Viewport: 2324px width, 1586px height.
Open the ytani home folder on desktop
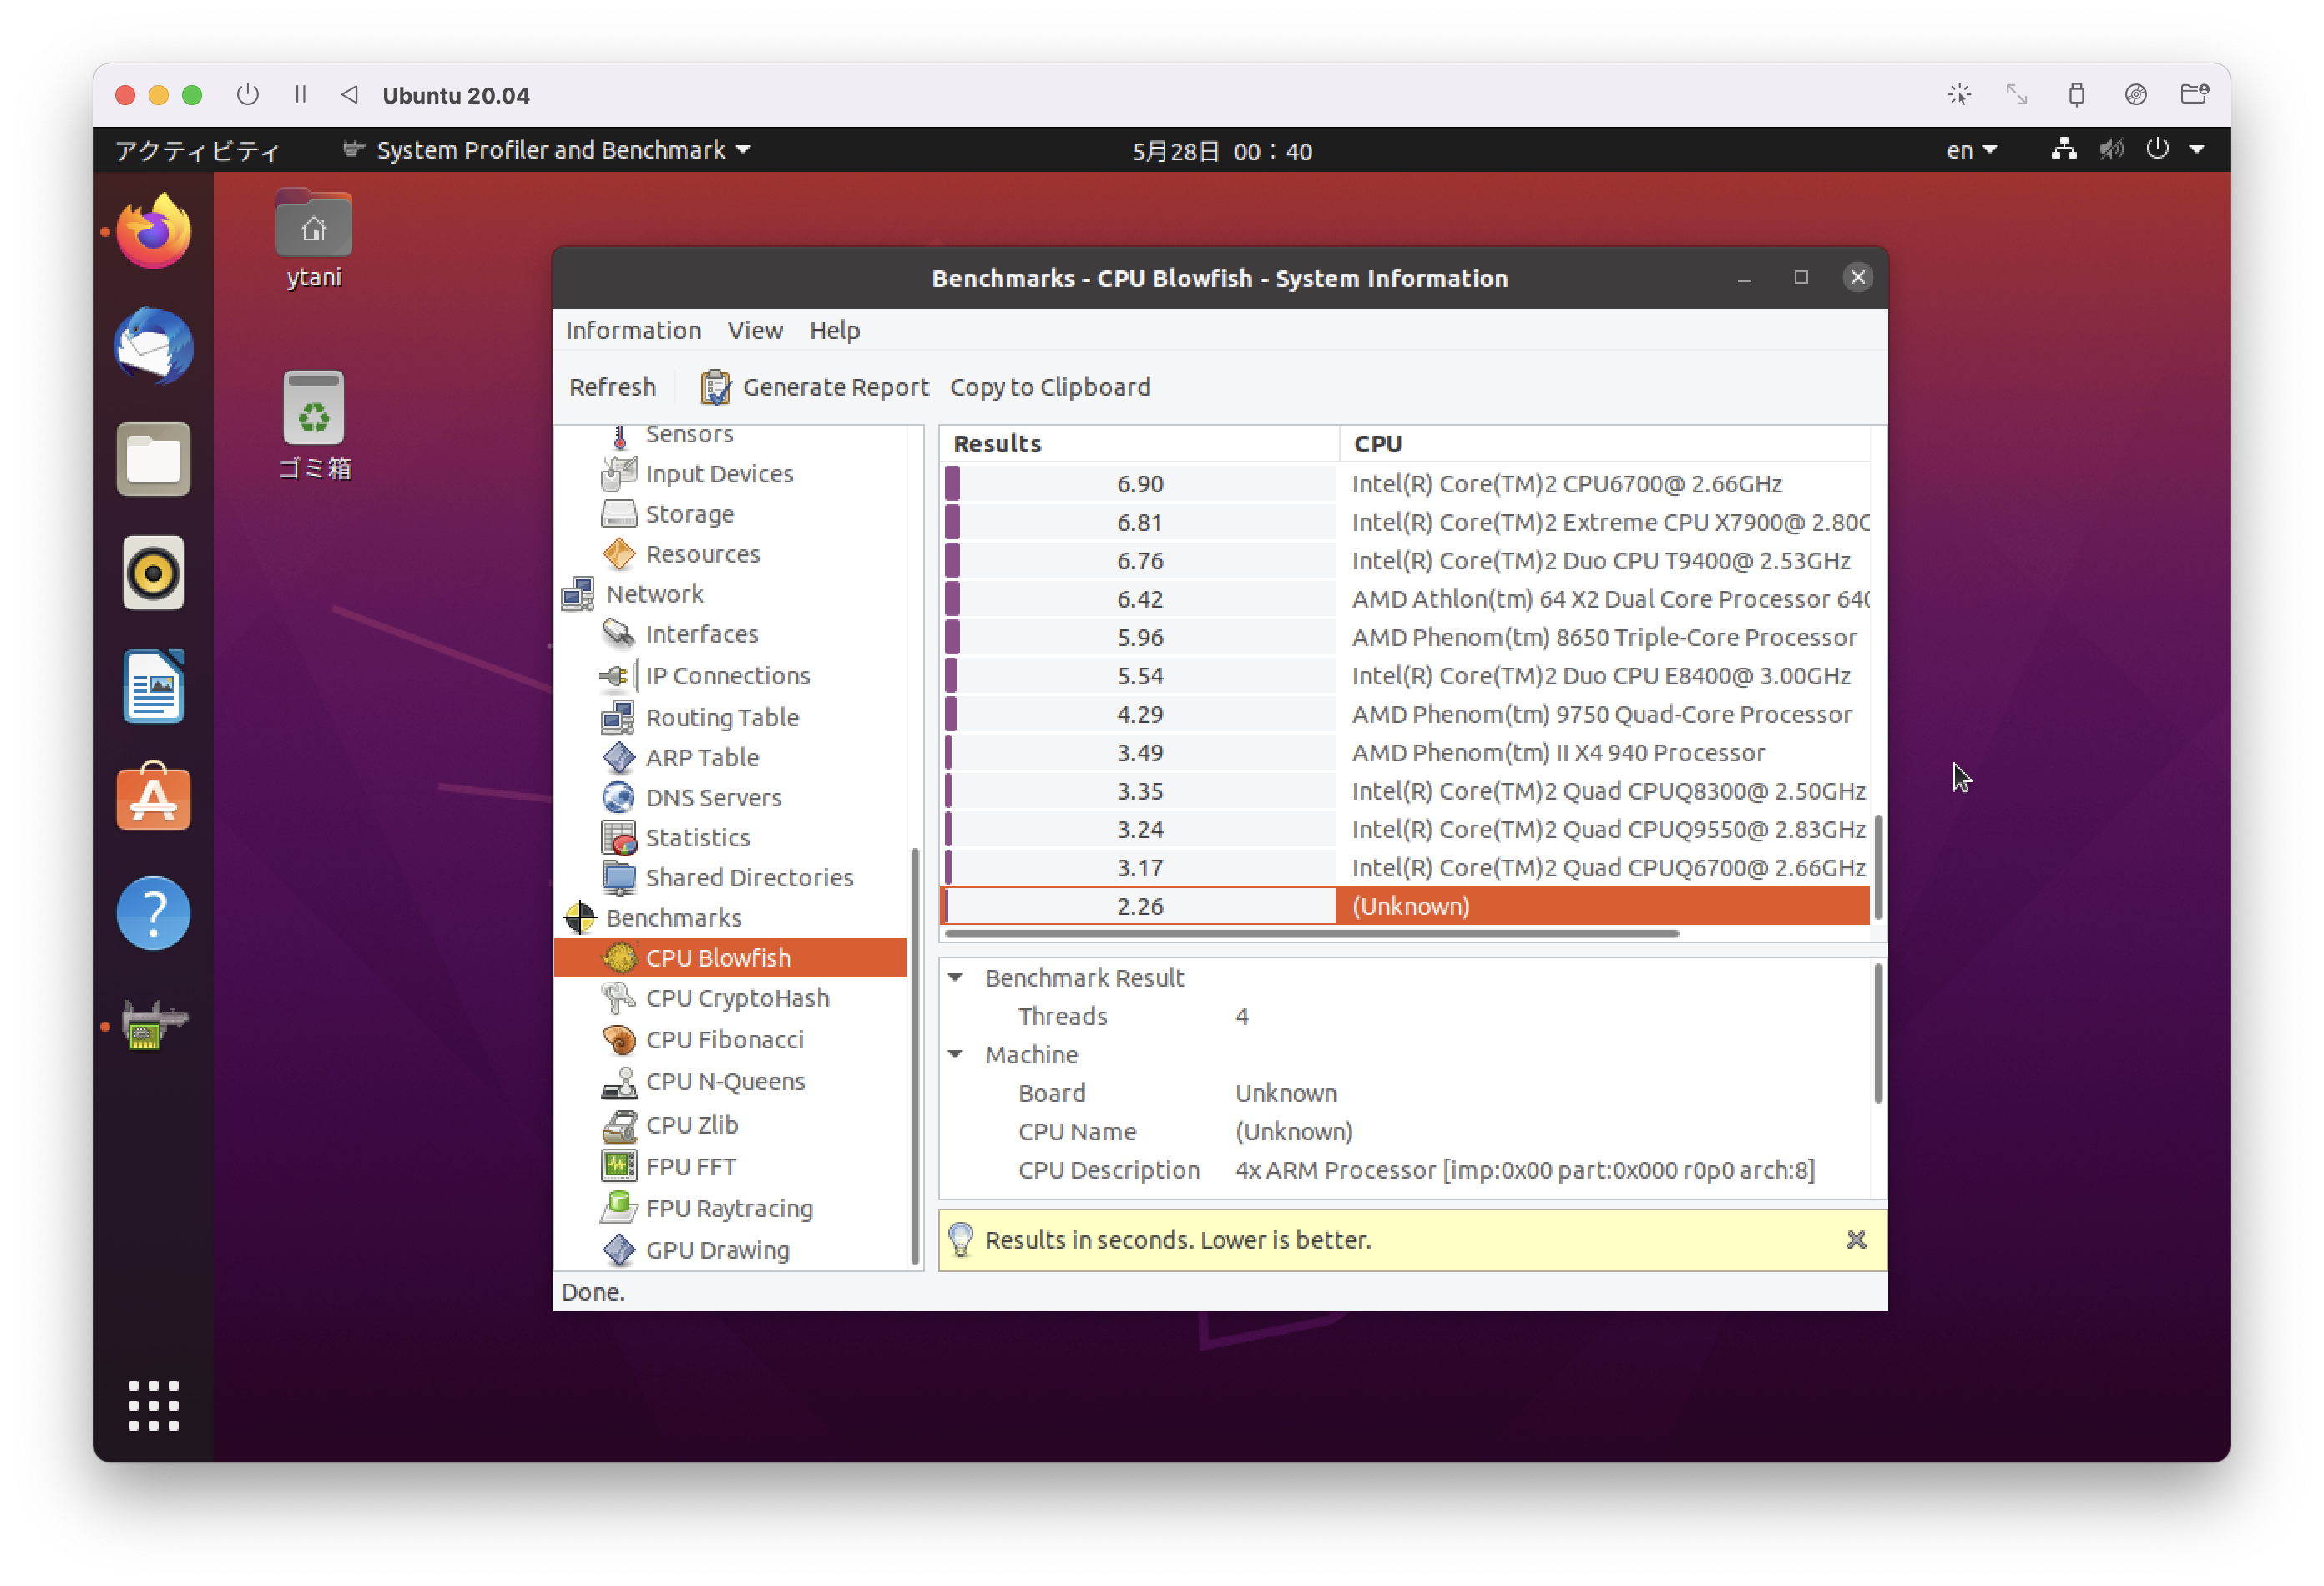[313, 239]
